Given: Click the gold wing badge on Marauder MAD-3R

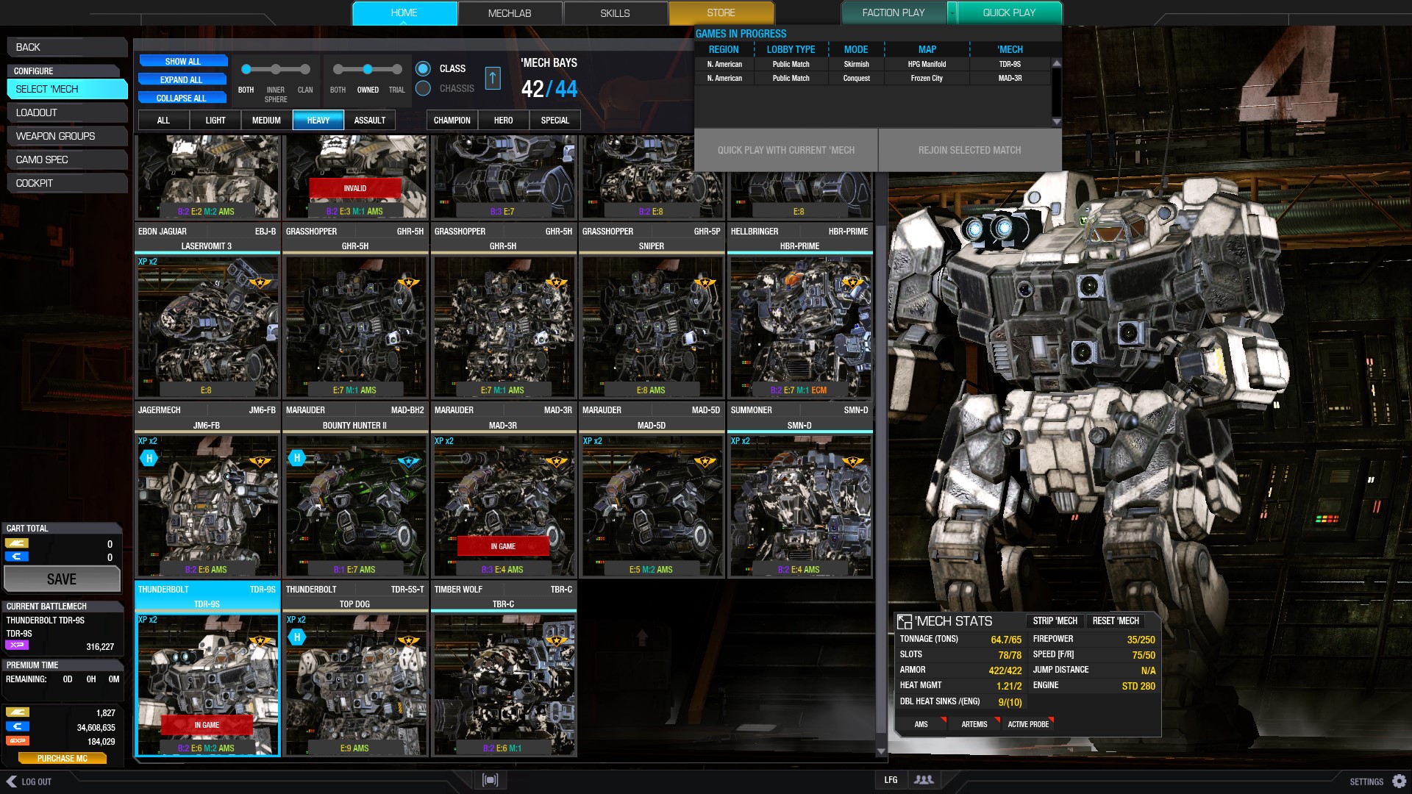Looking at the screenshot, I should [x=556, y=462].
